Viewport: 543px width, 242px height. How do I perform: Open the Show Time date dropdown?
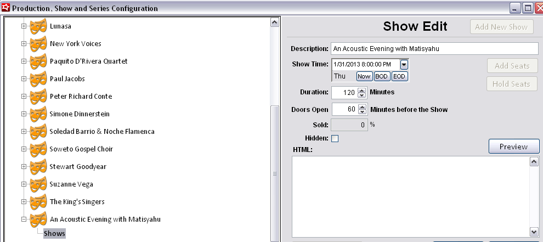[404, 64]
